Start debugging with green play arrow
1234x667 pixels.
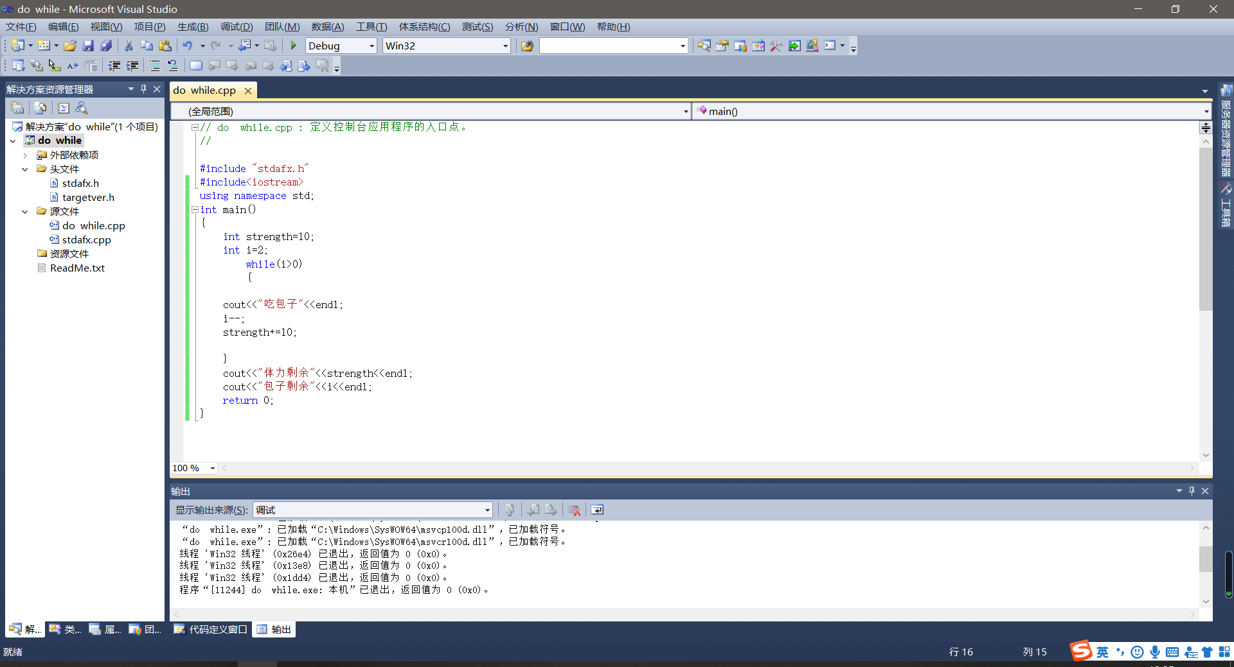click(294, 46)
